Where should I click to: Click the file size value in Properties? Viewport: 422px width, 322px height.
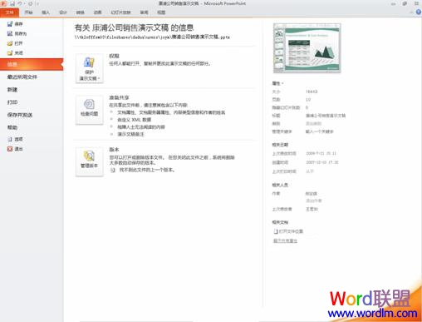312,92
